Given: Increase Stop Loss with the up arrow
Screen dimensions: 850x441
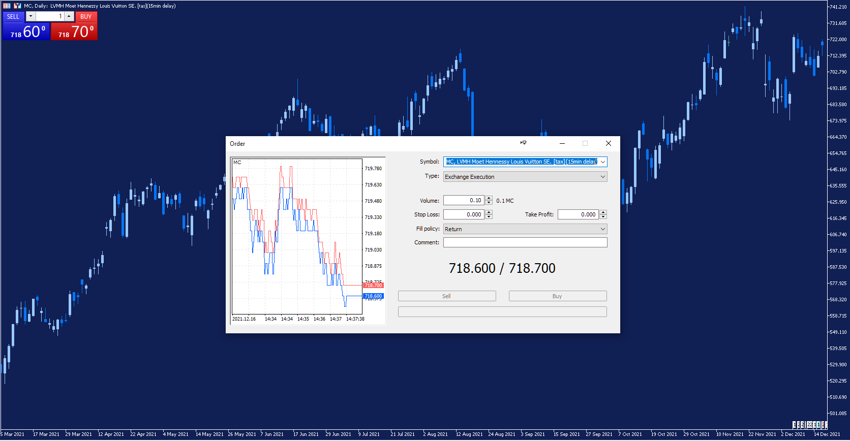Looking at the screenshot, I should [489, 212].
